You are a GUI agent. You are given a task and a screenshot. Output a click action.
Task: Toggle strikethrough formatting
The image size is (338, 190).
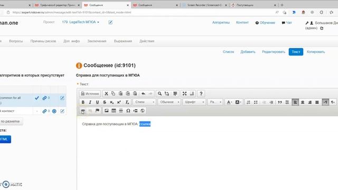(105, 102)
